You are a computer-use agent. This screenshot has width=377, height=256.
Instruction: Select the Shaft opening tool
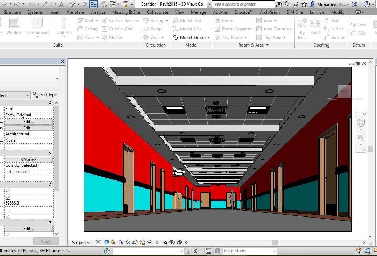315,27
